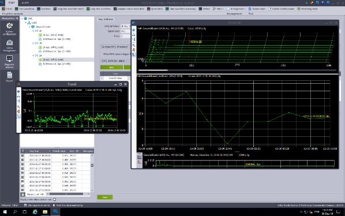Open System Configuration in the navigation sidebar
Viewport: 345px width, 216px height.
[x=9, y=29]
